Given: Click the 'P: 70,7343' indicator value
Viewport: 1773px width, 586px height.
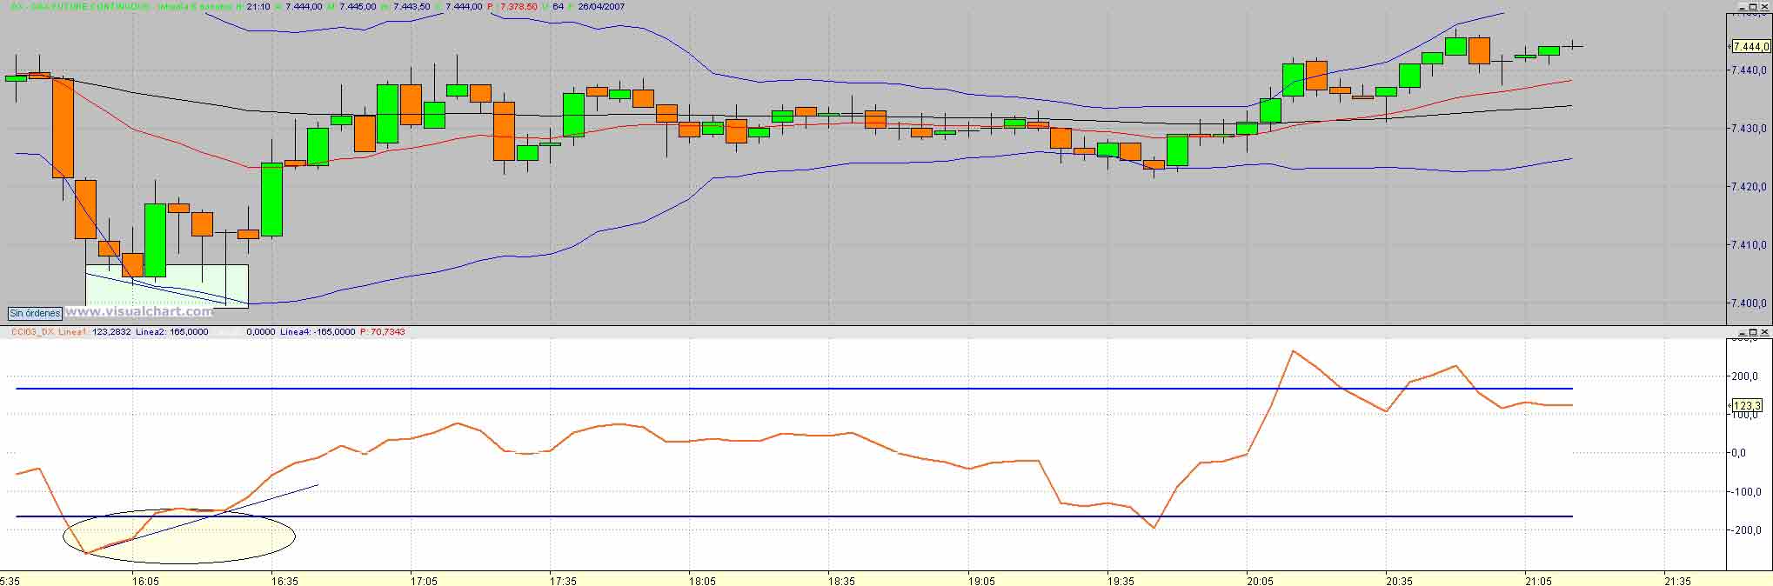Looking at the screenshot, I should [383, 331].
